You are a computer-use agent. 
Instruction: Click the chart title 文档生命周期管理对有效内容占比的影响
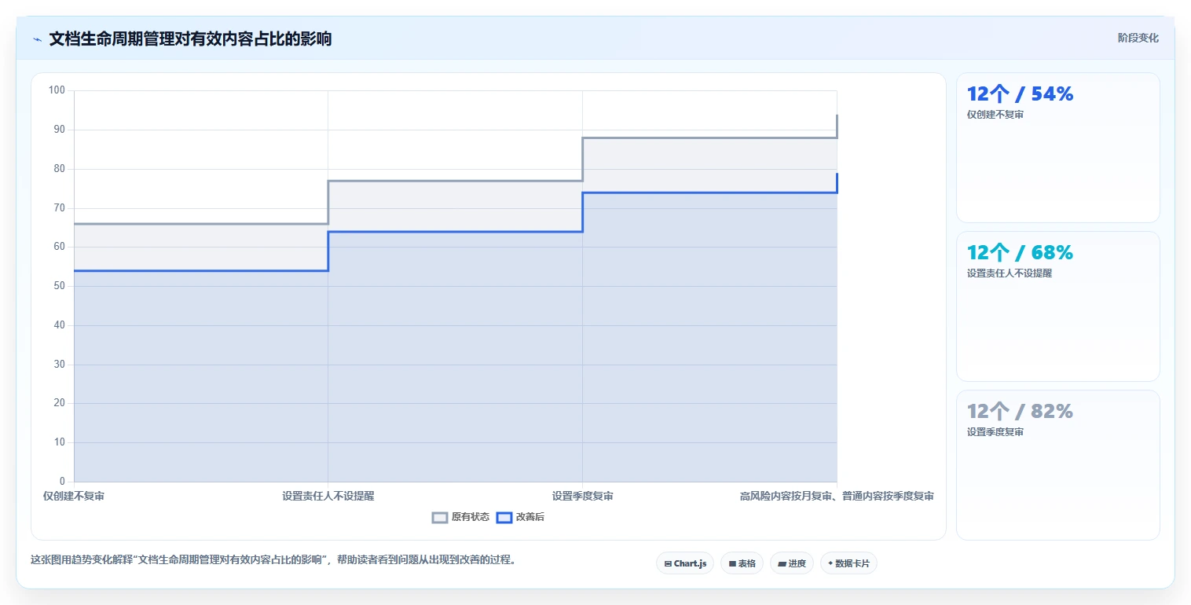(190, 39)
